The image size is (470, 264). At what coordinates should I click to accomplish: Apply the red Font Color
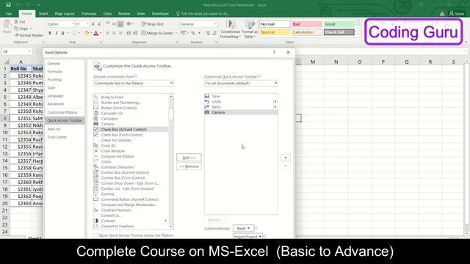[x=96, y=33]
